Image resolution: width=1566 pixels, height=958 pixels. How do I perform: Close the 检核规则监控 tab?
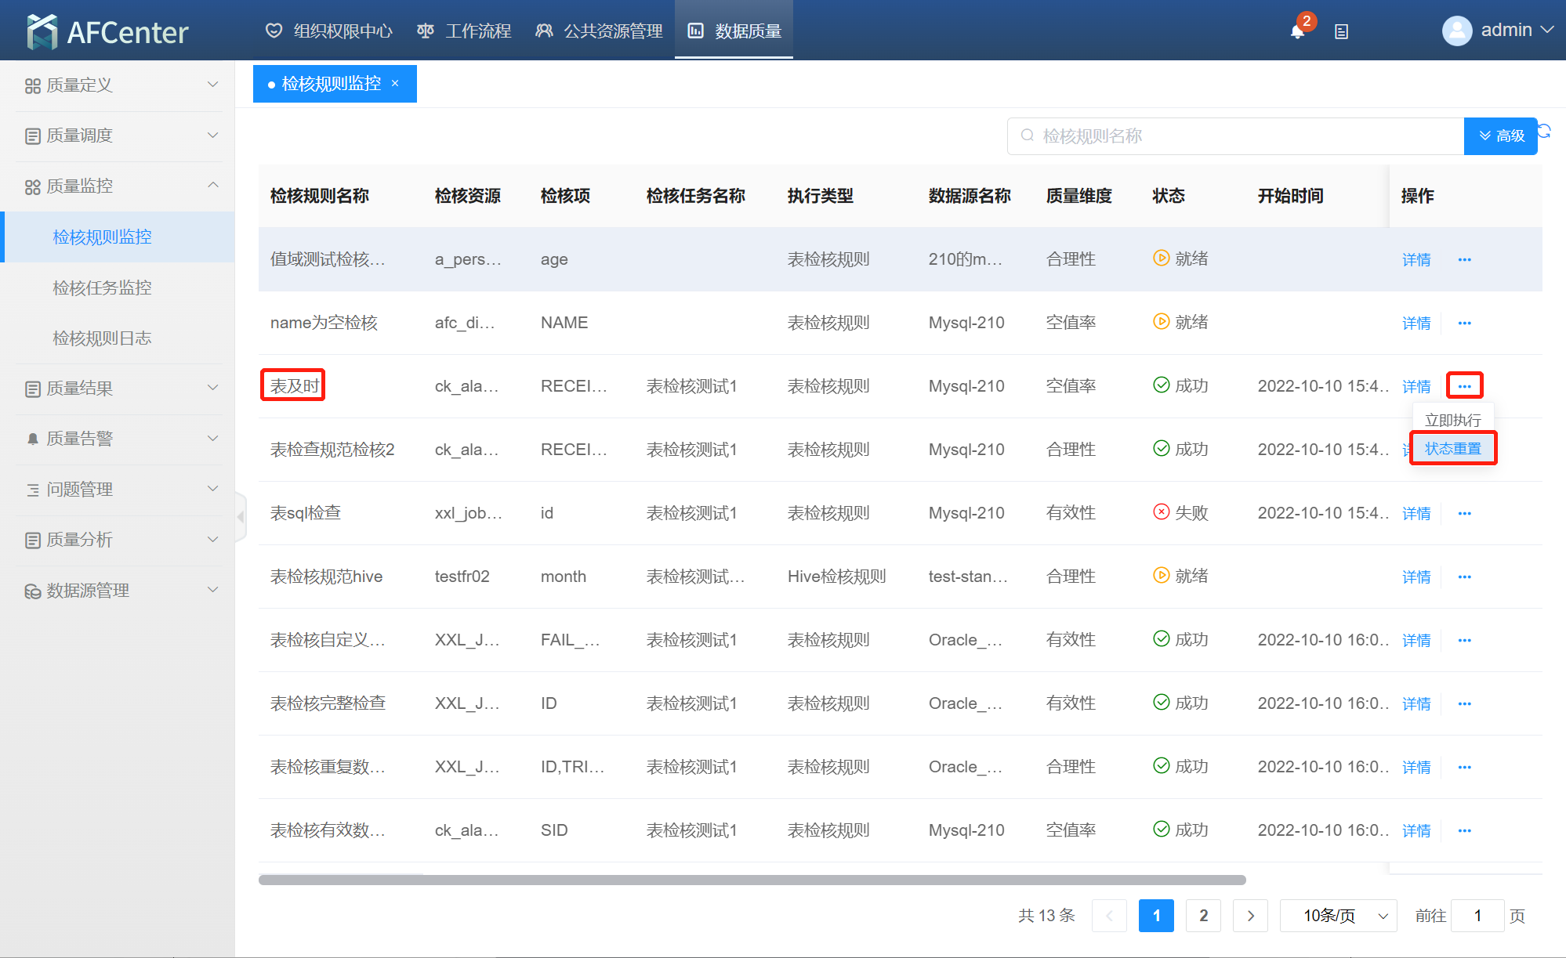tap(395, 84)
